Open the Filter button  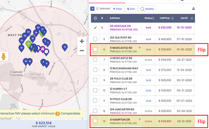[x=118, y=9]
